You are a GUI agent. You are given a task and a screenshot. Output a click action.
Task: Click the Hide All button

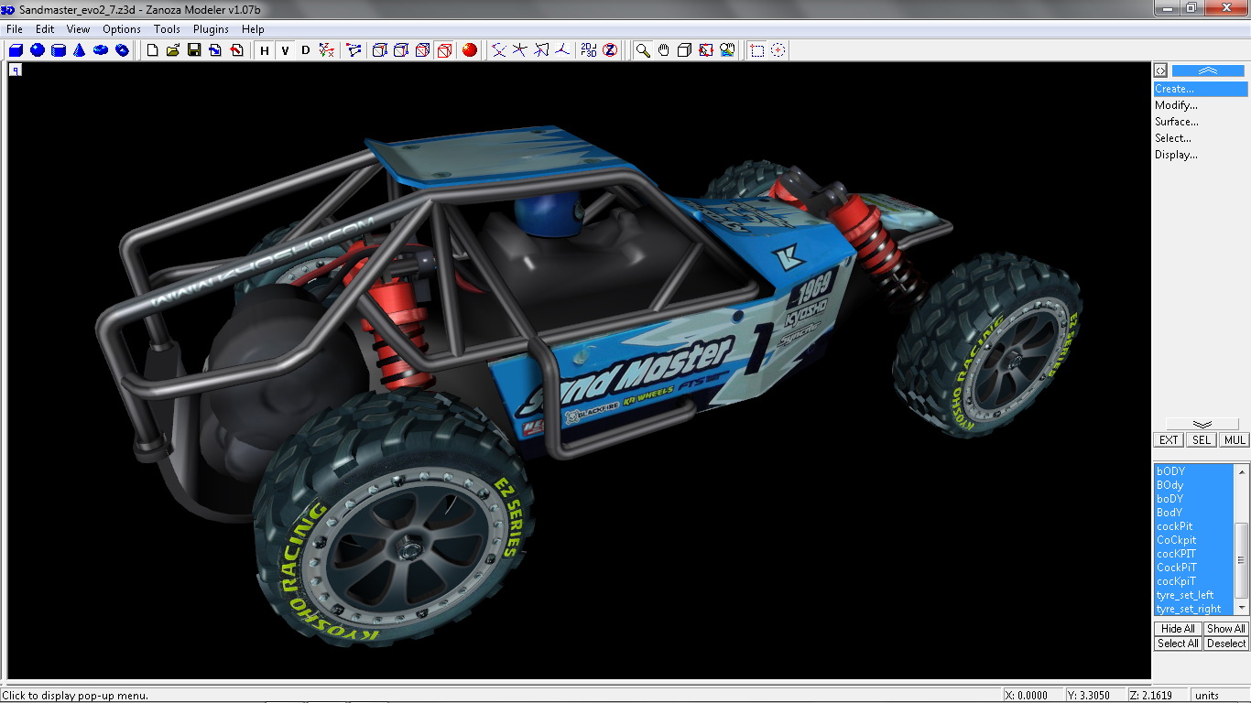1178,629
